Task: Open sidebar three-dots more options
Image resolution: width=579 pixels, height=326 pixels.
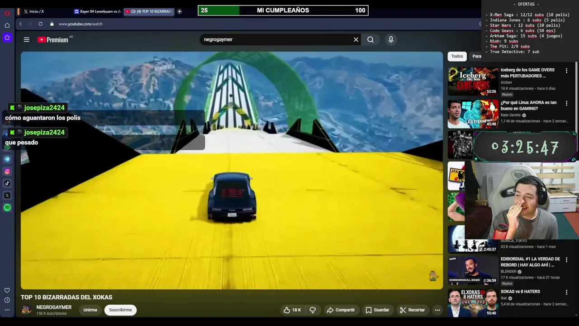Action: 7,310
